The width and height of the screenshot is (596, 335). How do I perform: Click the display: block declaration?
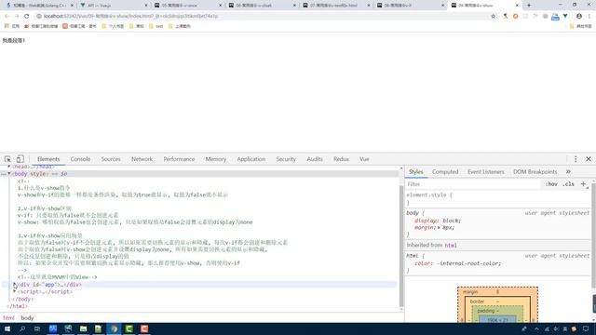(438, 221)
